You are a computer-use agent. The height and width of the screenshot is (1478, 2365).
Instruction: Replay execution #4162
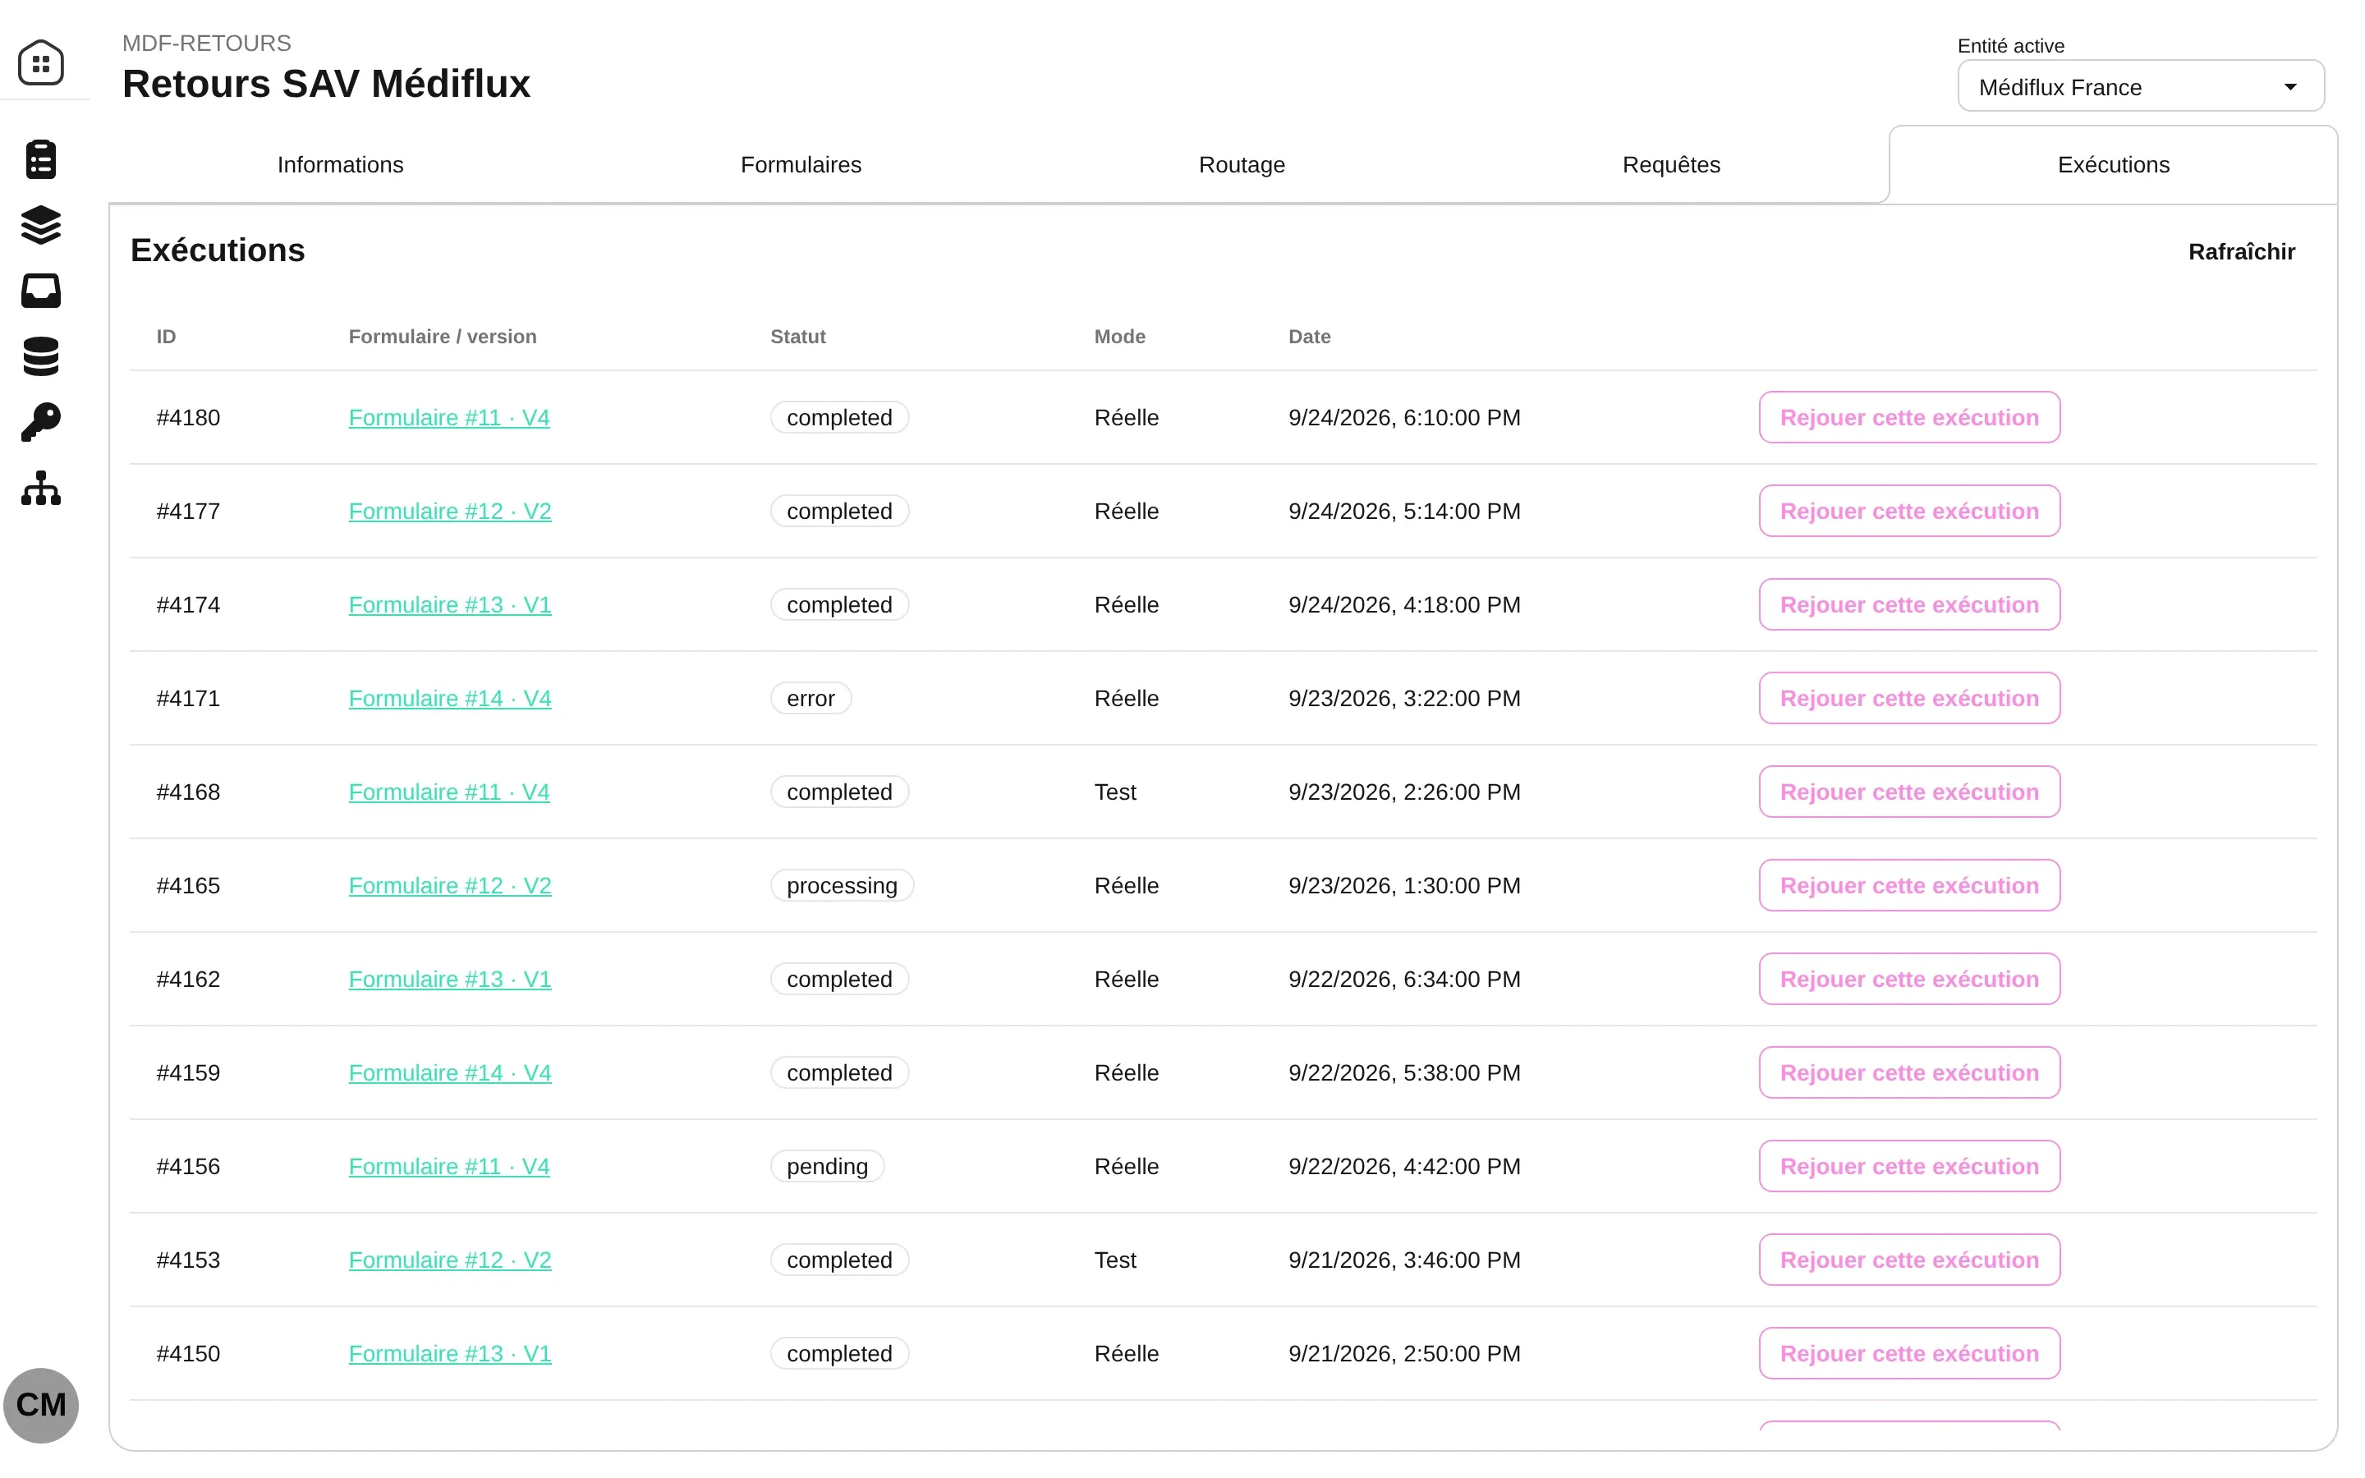click(1908, 980)
